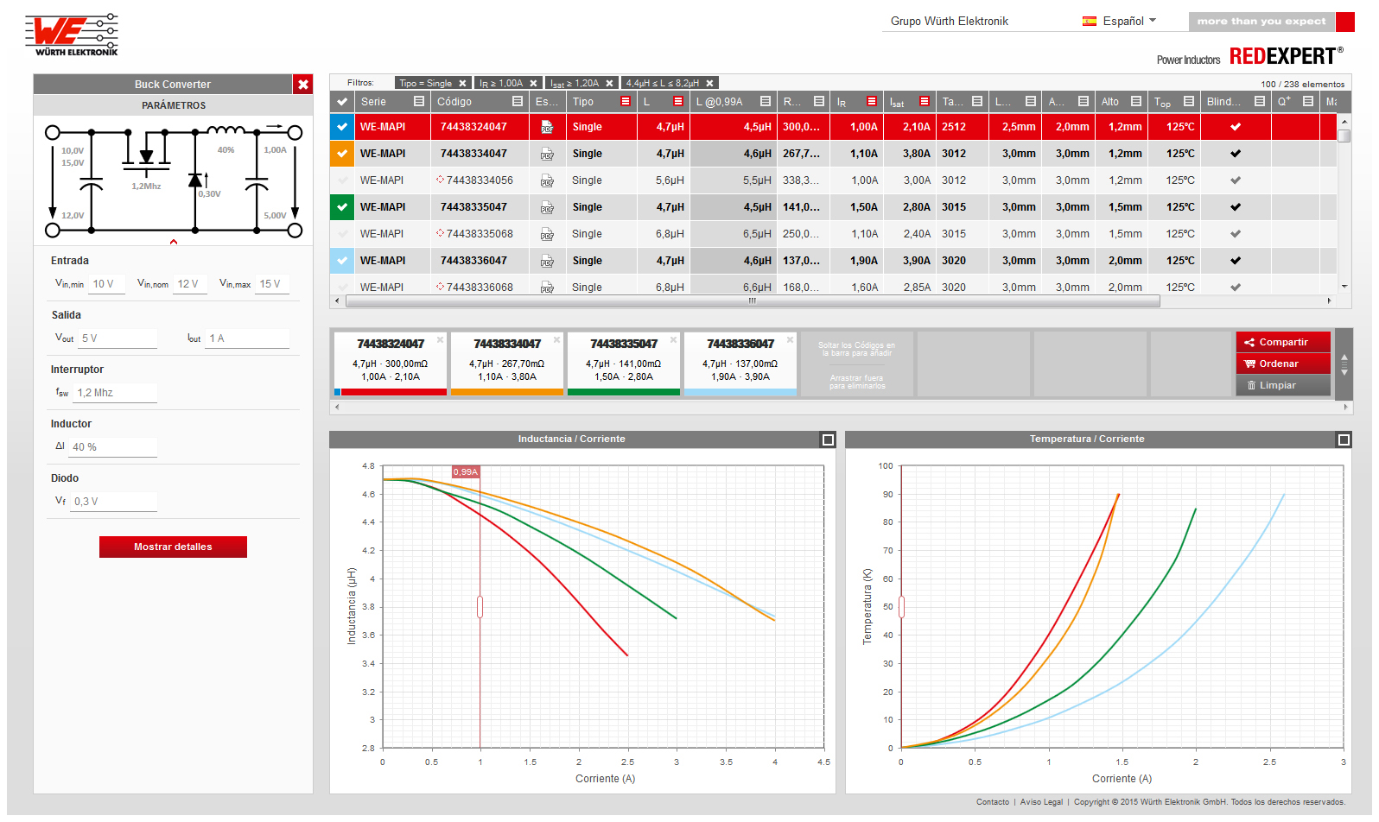Maximize the Temperatura / Corriente chart
The width and height of the screenshot is (1379, 822).
tap(1344, 440)
